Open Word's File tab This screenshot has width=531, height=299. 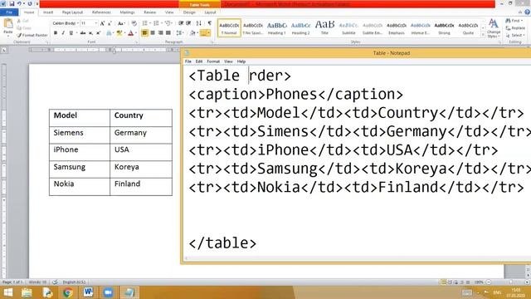(9, 12)
